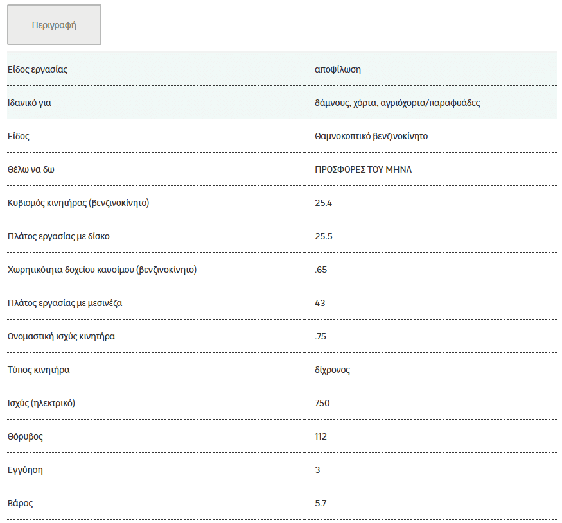Click Κυβισμός κινητήρας (βενζινοκίνητο) label
This screenshot has width=562, height=523.
(78, 203)
